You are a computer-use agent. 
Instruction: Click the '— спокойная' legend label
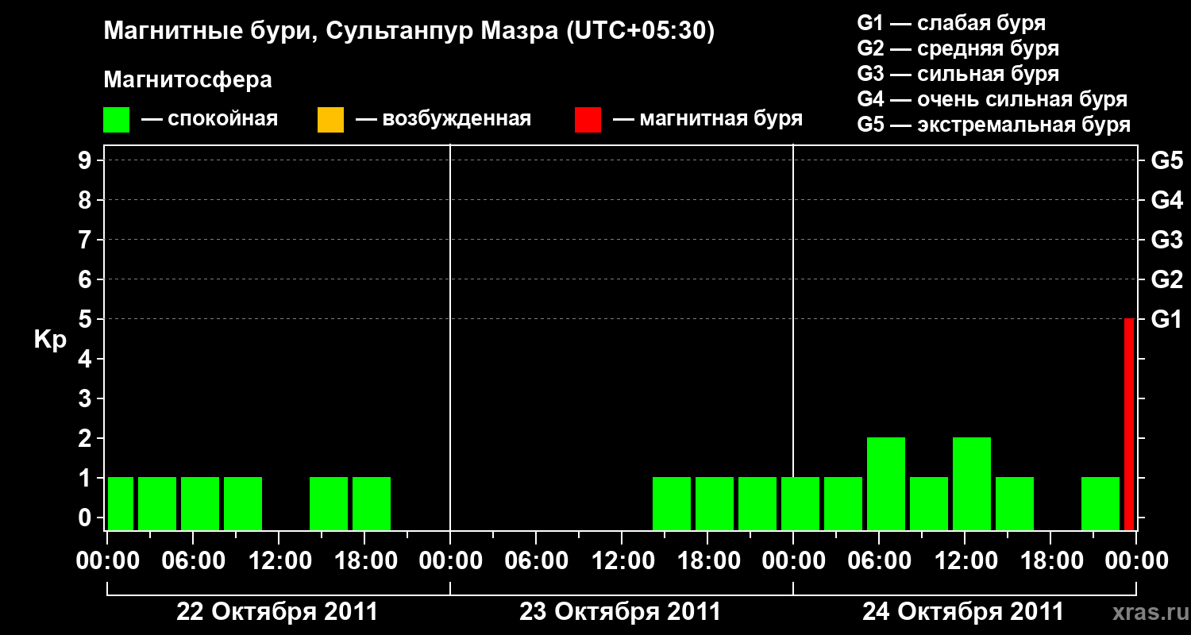(x=210, y=120)
